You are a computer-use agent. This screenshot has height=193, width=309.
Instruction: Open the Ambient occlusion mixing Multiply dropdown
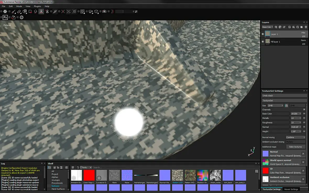tap(296, 142)
